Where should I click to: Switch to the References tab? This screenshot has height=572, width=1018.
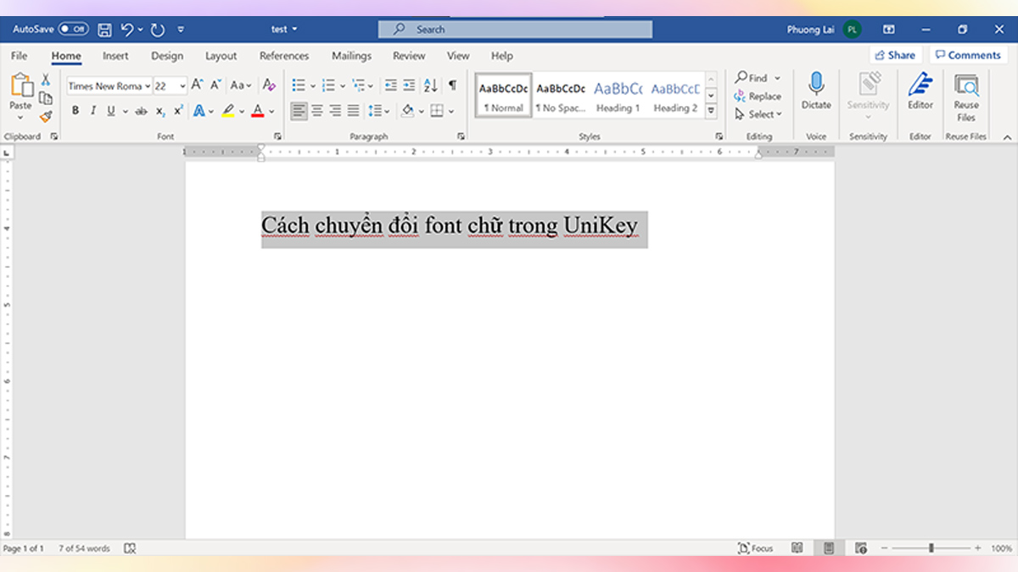click(x=284, y=56)
